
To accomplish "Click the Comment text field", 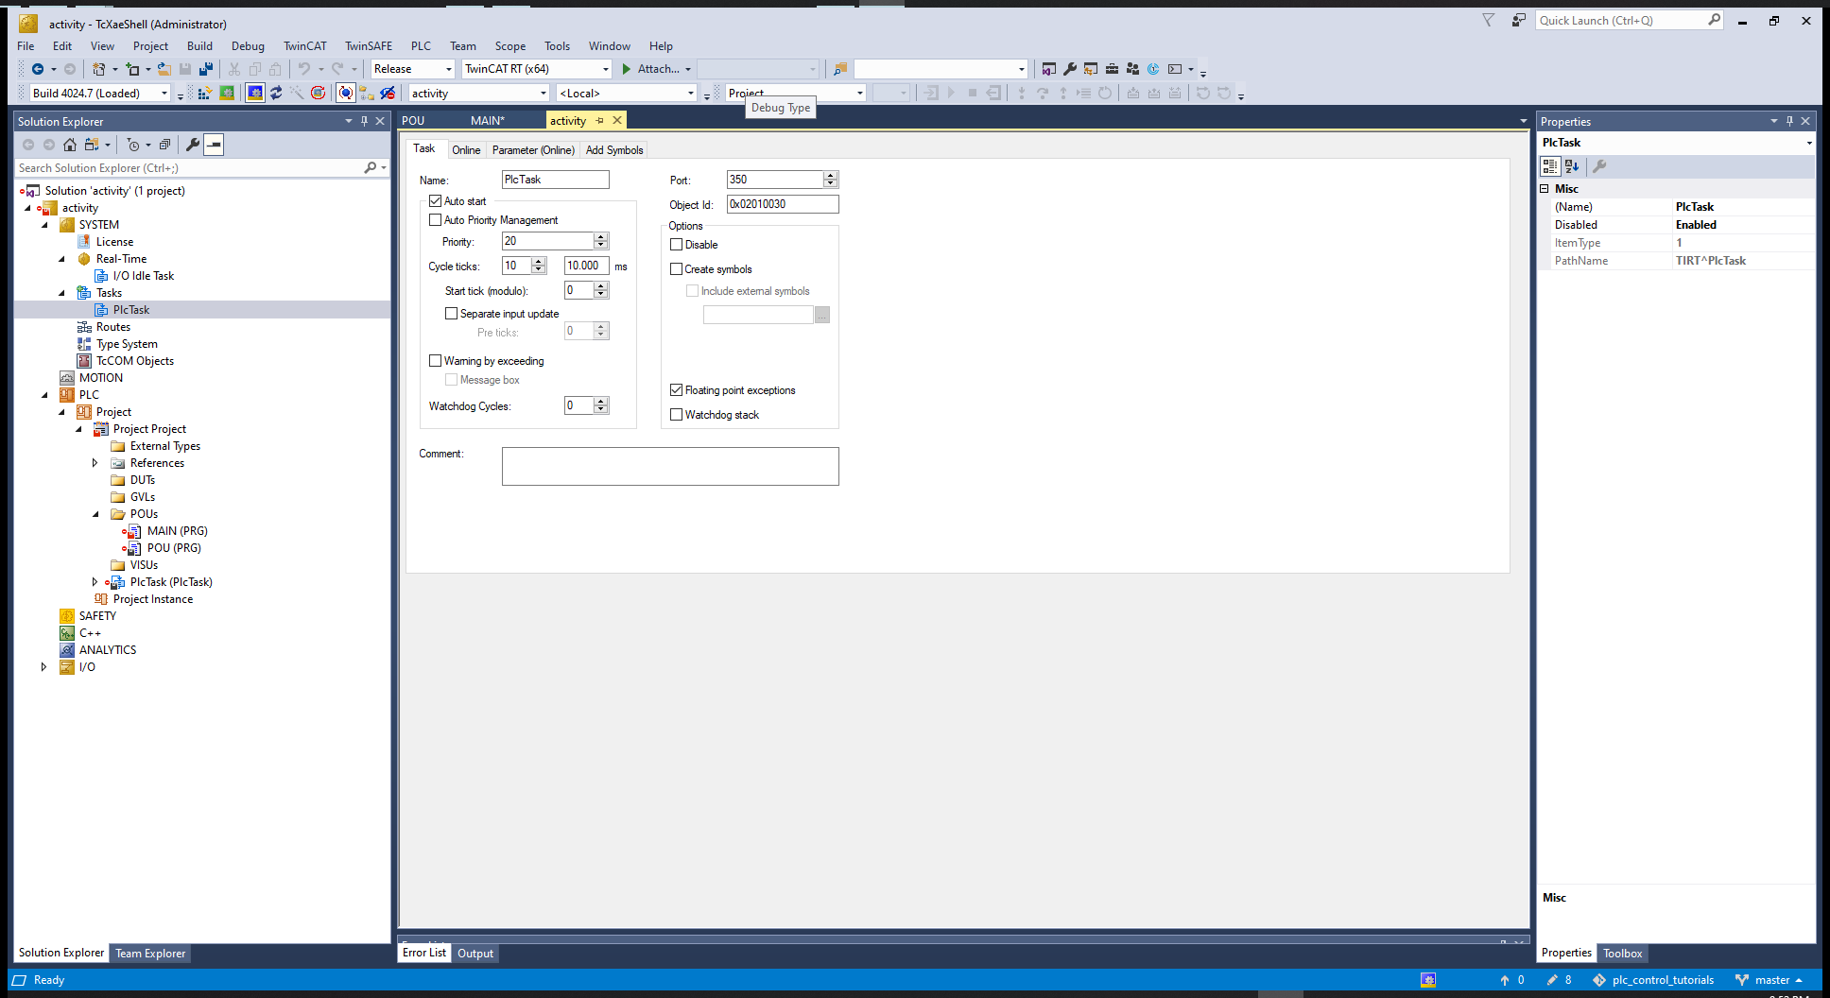I will click(x=669, y=467).
